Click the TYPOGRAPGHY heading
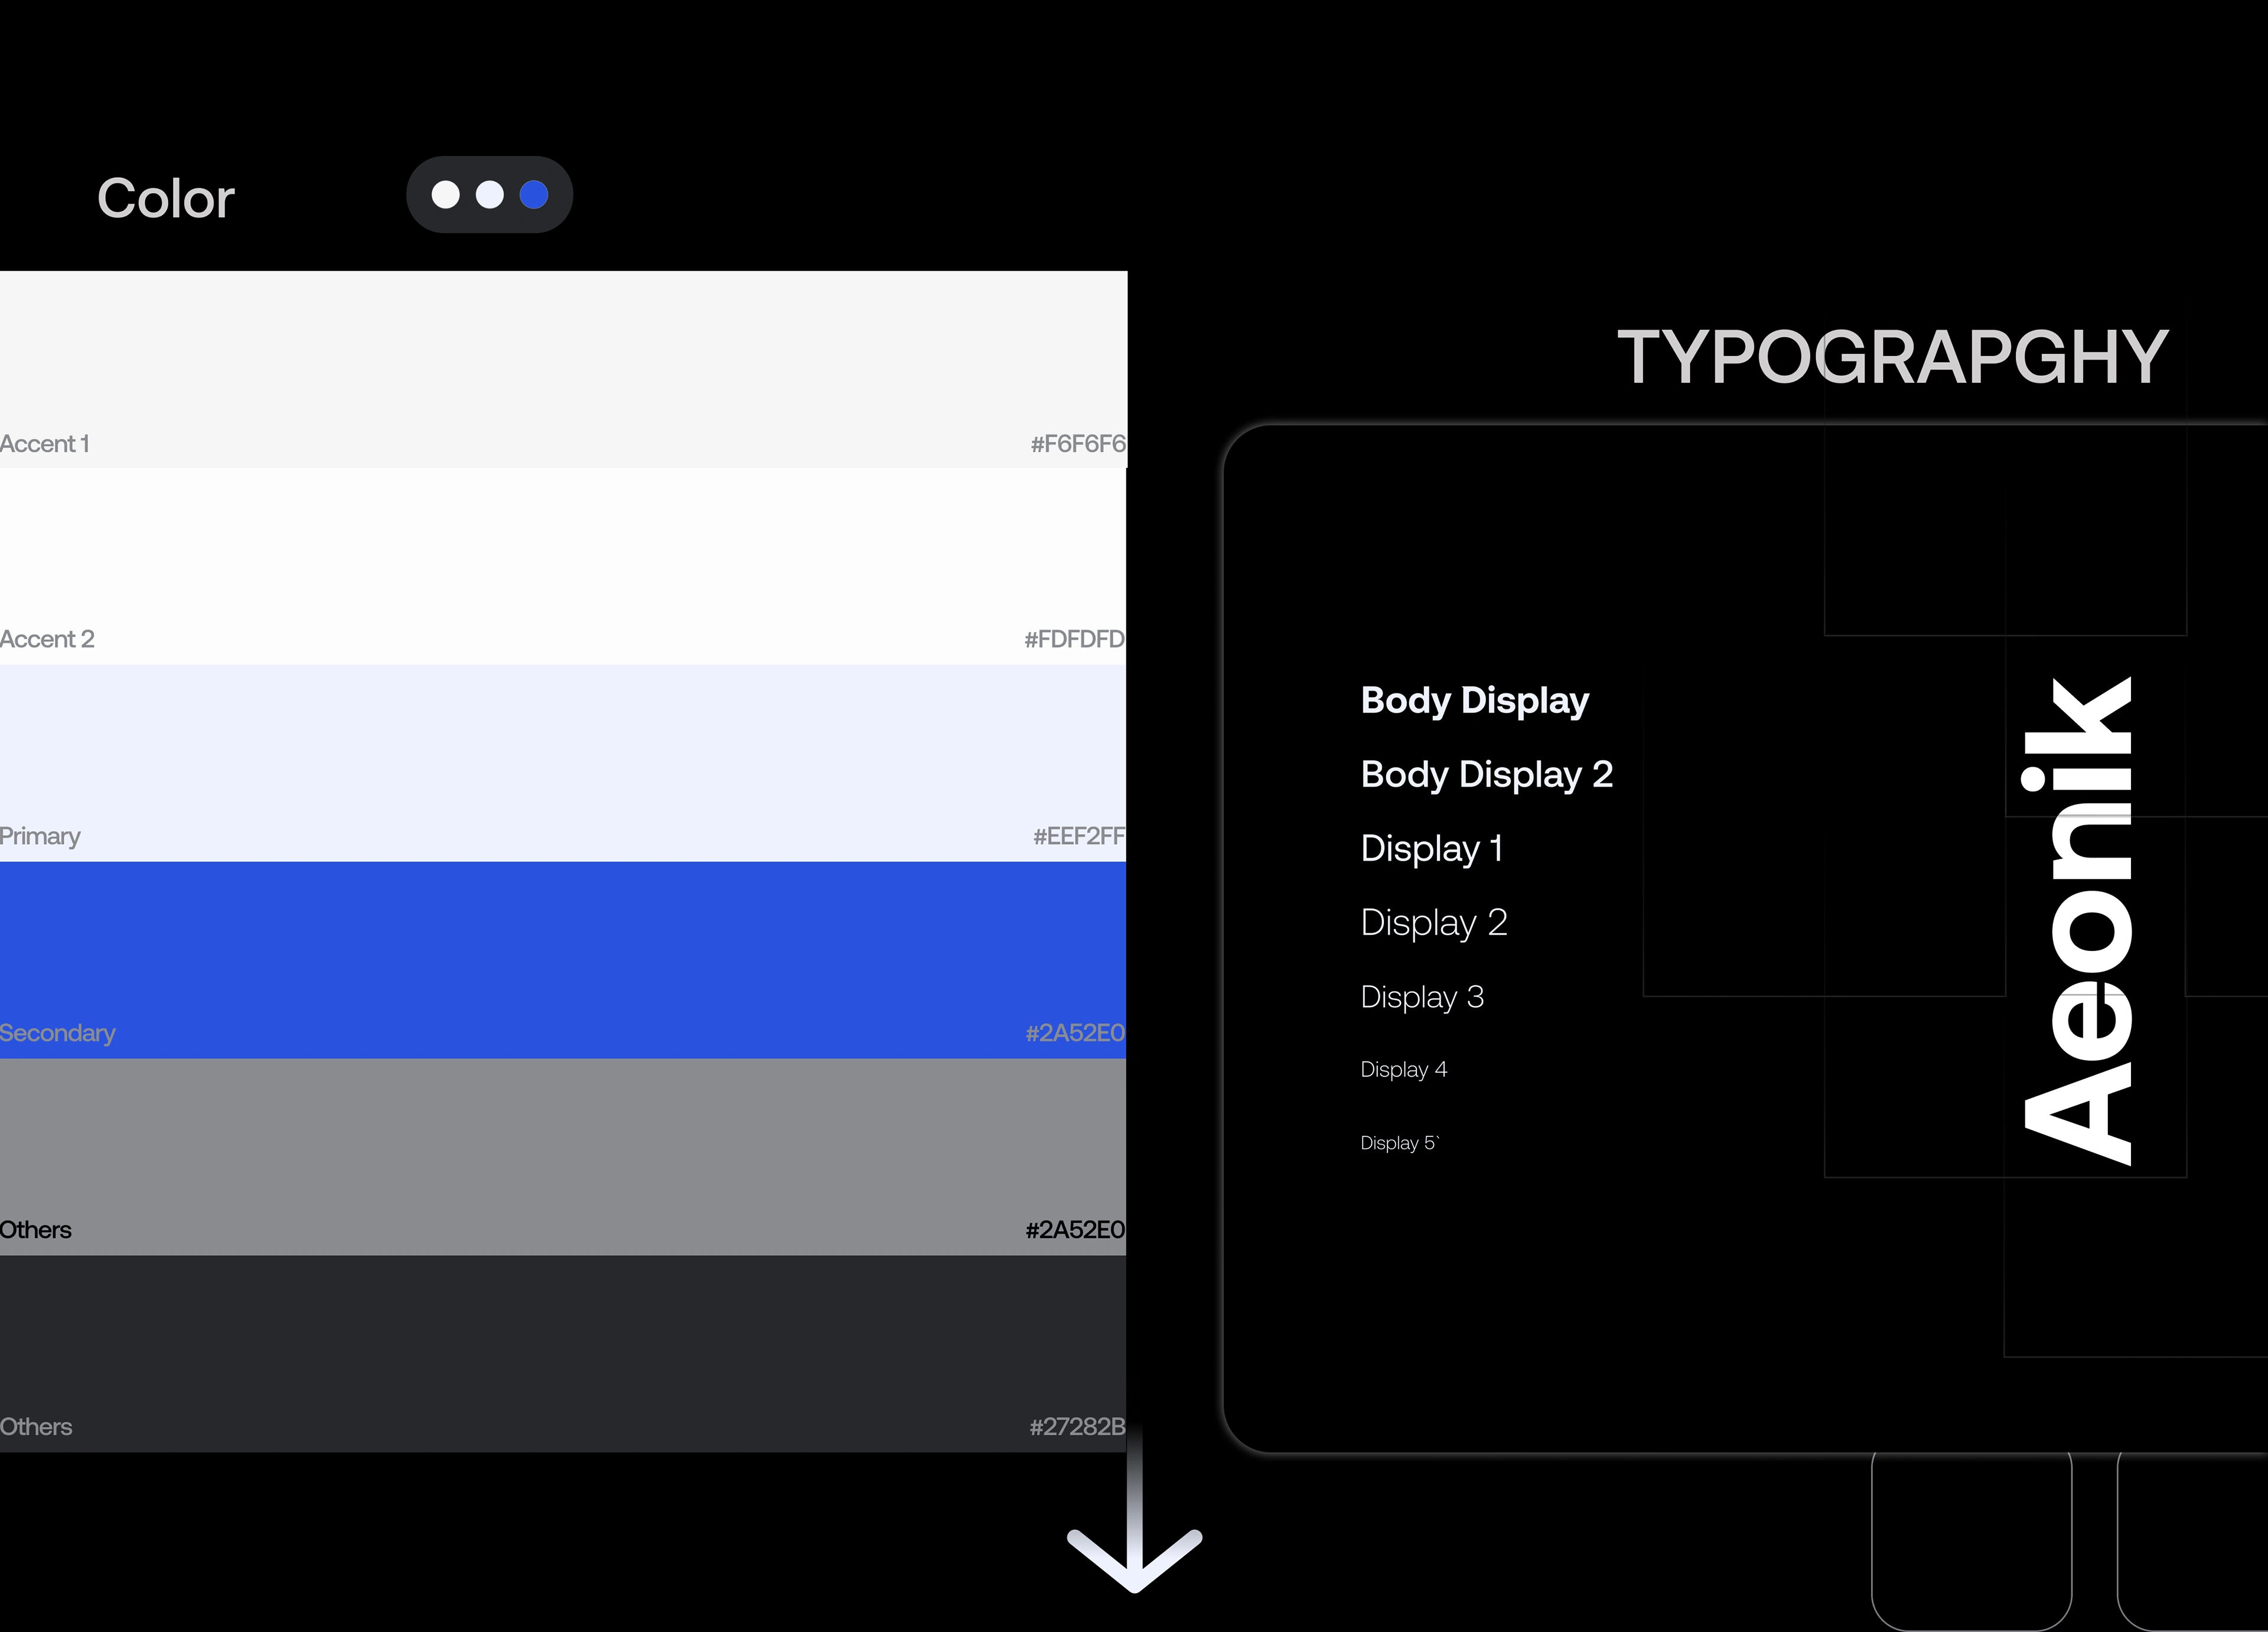This screenshot has width=2268, height=1632. tap(1892, 357)
